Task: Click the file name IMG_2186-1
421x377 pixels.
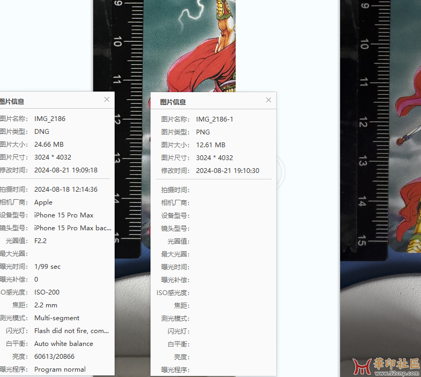Action: [x=215, y=119]
